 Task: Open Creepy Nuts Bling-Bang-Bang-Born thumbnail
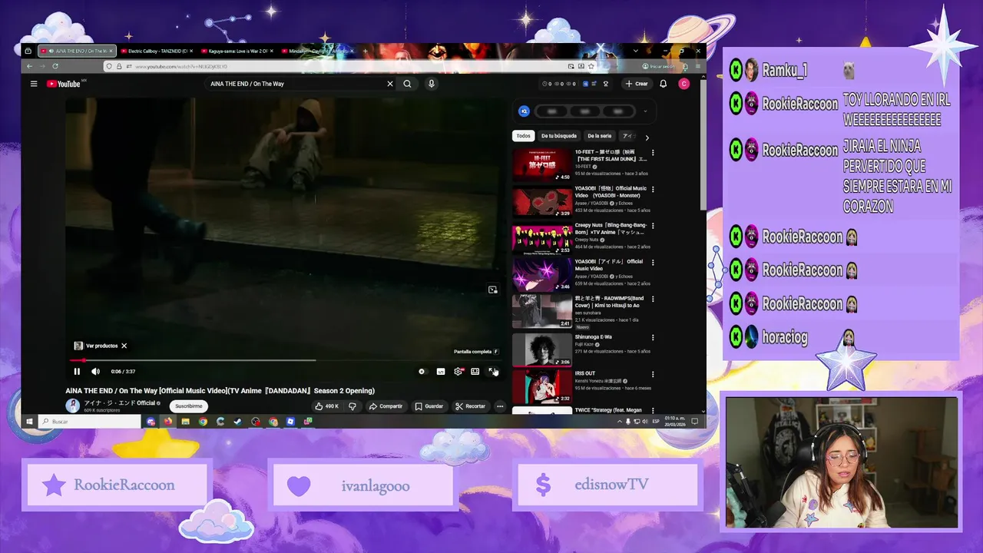point(542,239)
